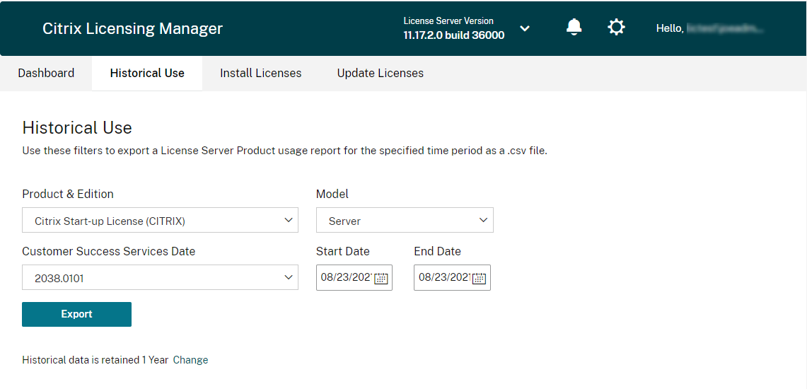Open Customer Success Services Date dropdown

point(160,278)
